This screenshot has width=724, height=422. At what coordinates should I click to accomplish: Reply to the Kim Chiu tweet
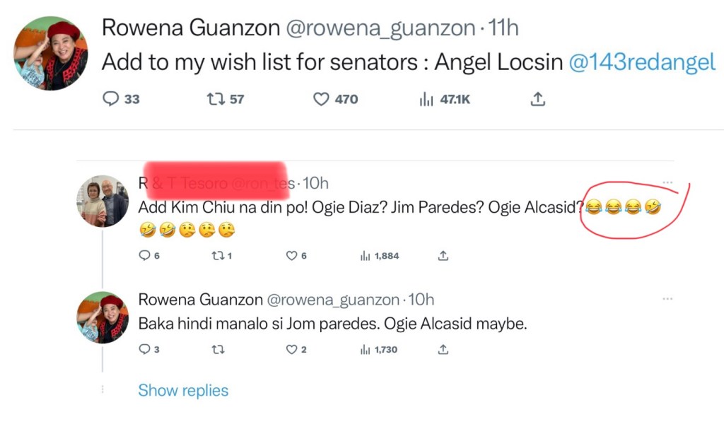(144, 256)
